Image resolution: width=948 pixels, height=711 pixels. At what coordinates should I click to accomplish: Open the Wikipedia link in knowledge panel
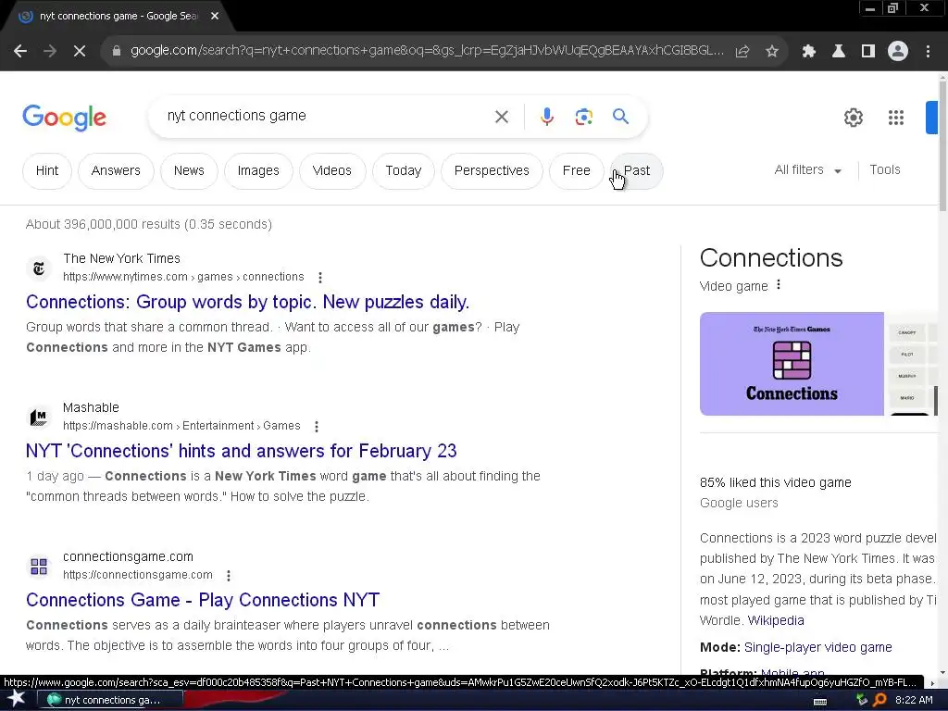pos(776,620)
